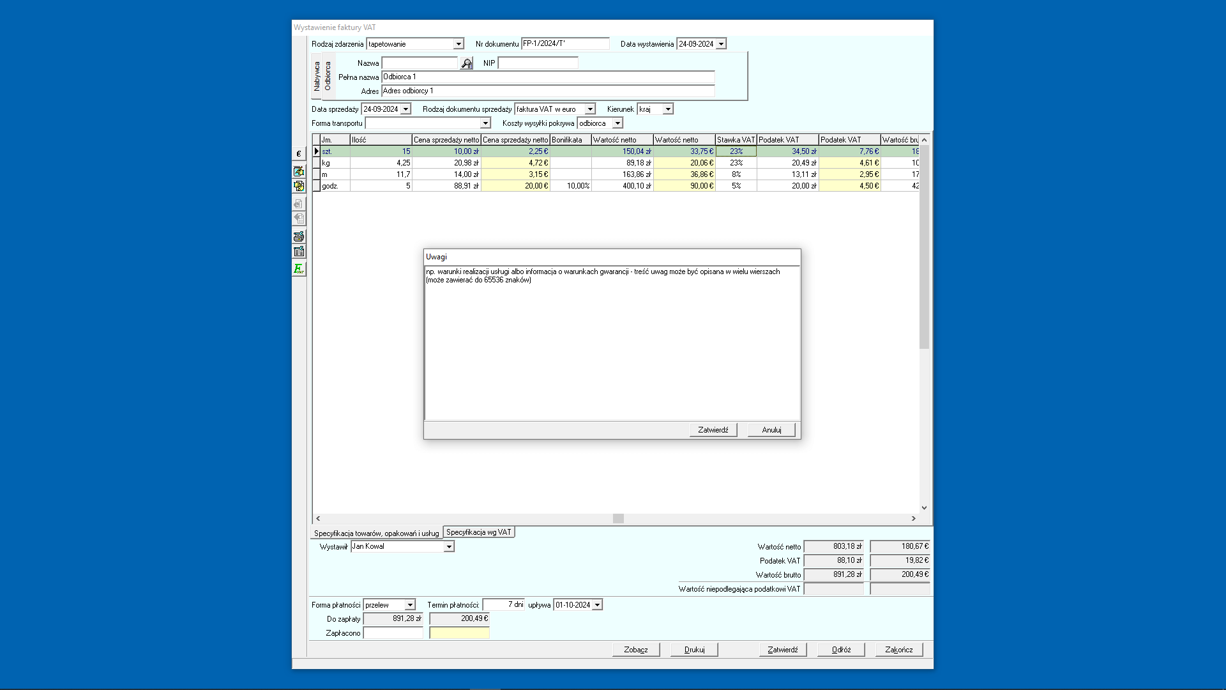The image size is (1226, 690).
Task: Click the horizontal scrollbar thumb of the grid
Action: coord(618,519)
